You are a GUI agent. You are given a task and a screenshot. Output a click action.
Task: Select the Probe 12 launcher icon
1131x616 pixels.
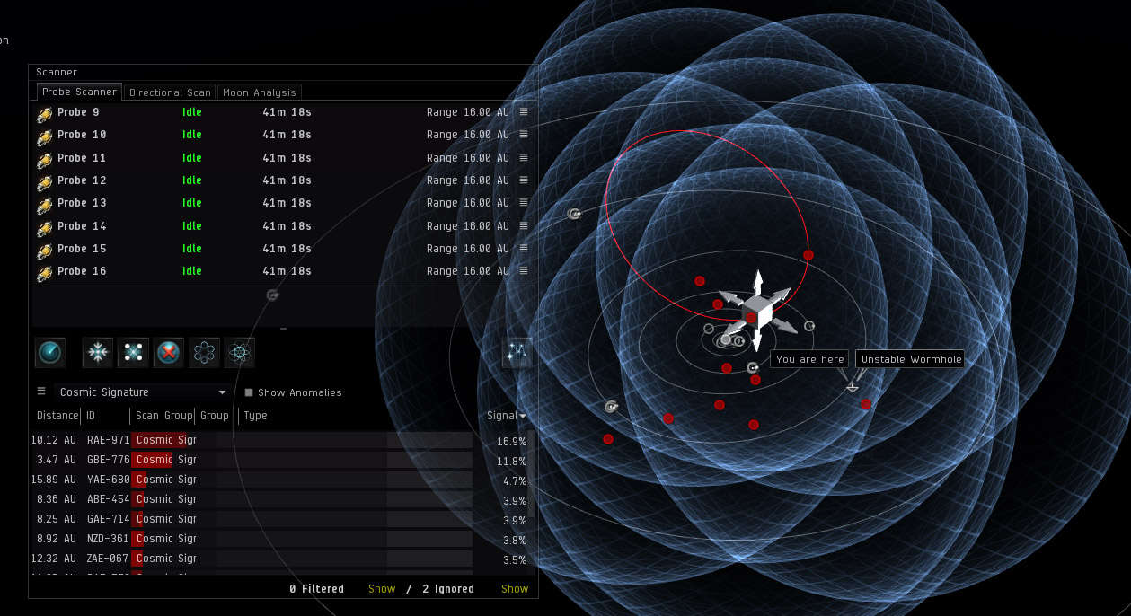[x=44, y=182]
